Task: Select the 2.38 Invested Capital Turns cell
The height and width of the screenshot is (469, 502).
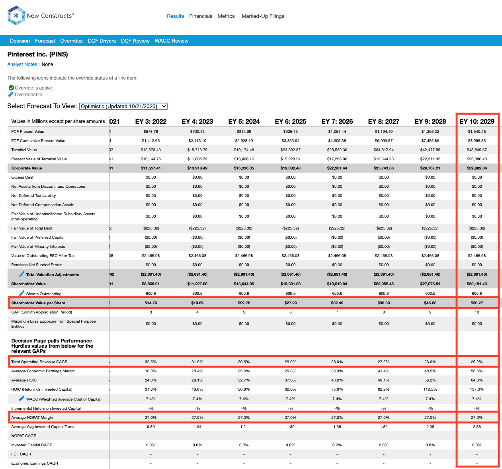Action: (x=477, y=427)
